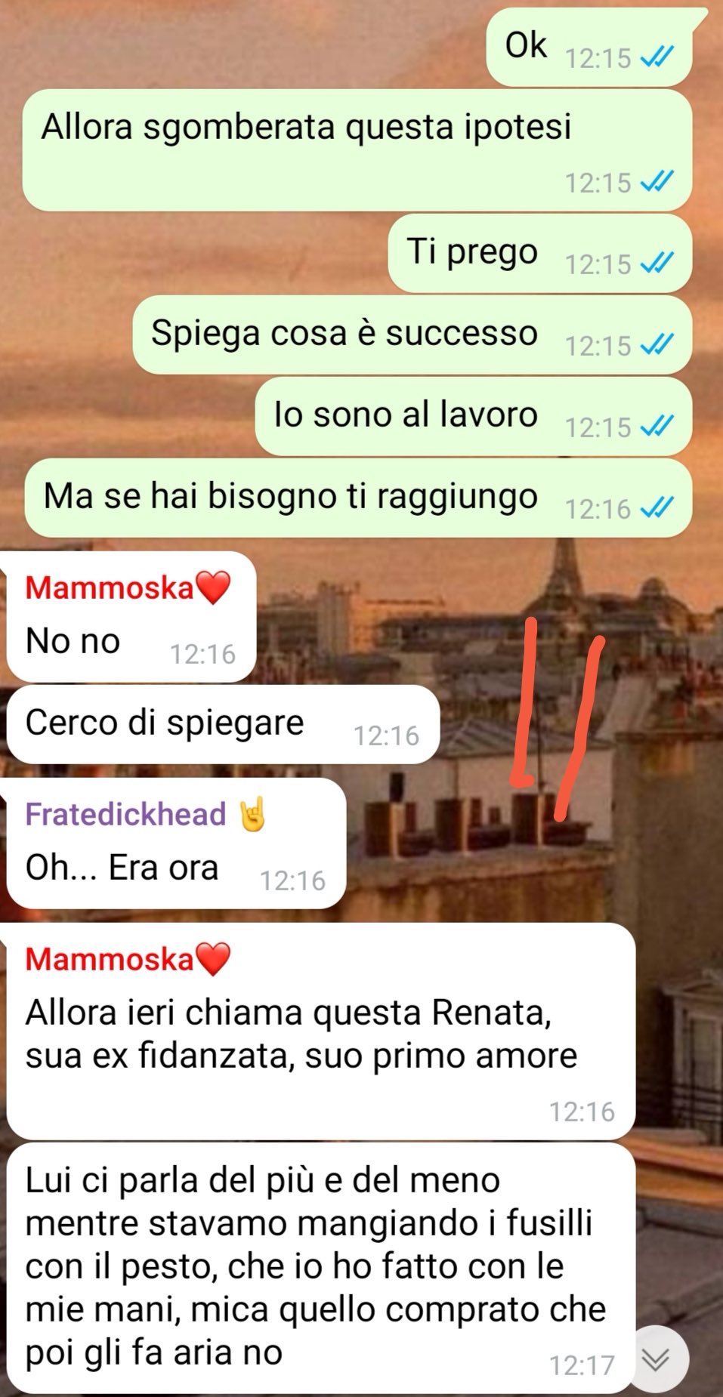Tap the blue read ticks on 'Ok'

(657, 57)
